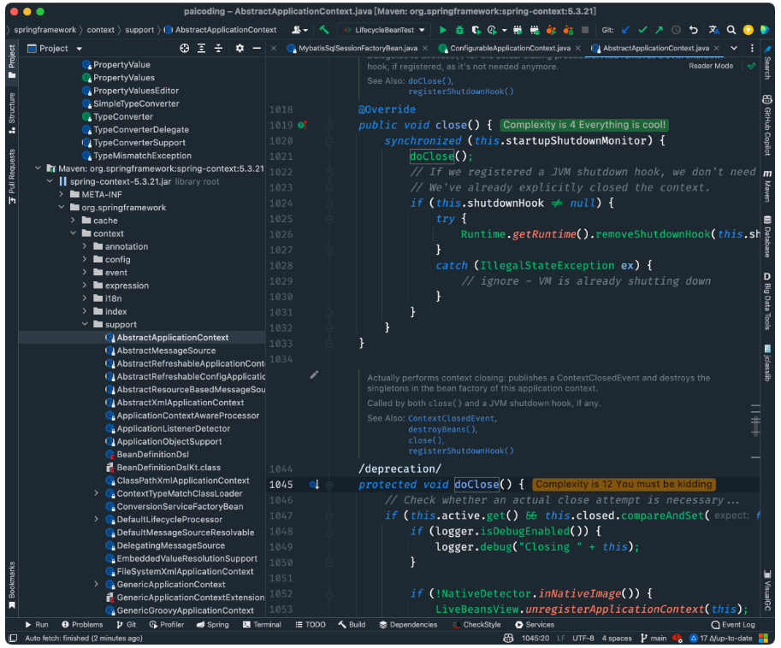
Task: Click the yellow update notification icon
Action: 748,30
